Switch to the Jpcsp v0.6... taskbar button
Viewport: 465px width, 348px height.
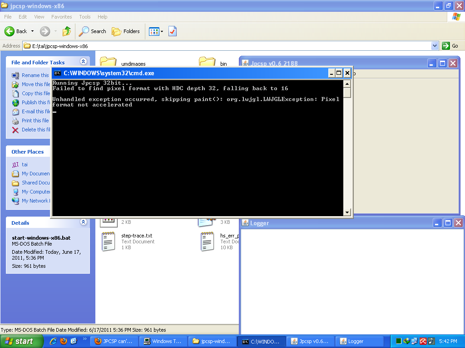[x=311, y=341]
